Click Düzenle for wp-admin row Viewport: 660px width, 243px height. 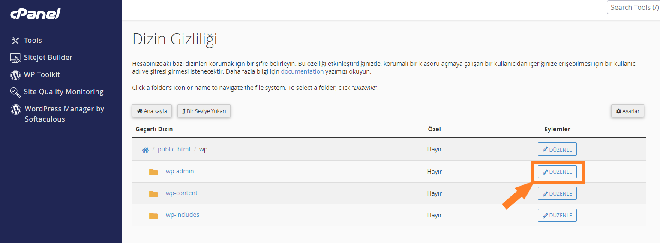click(557, 172)
